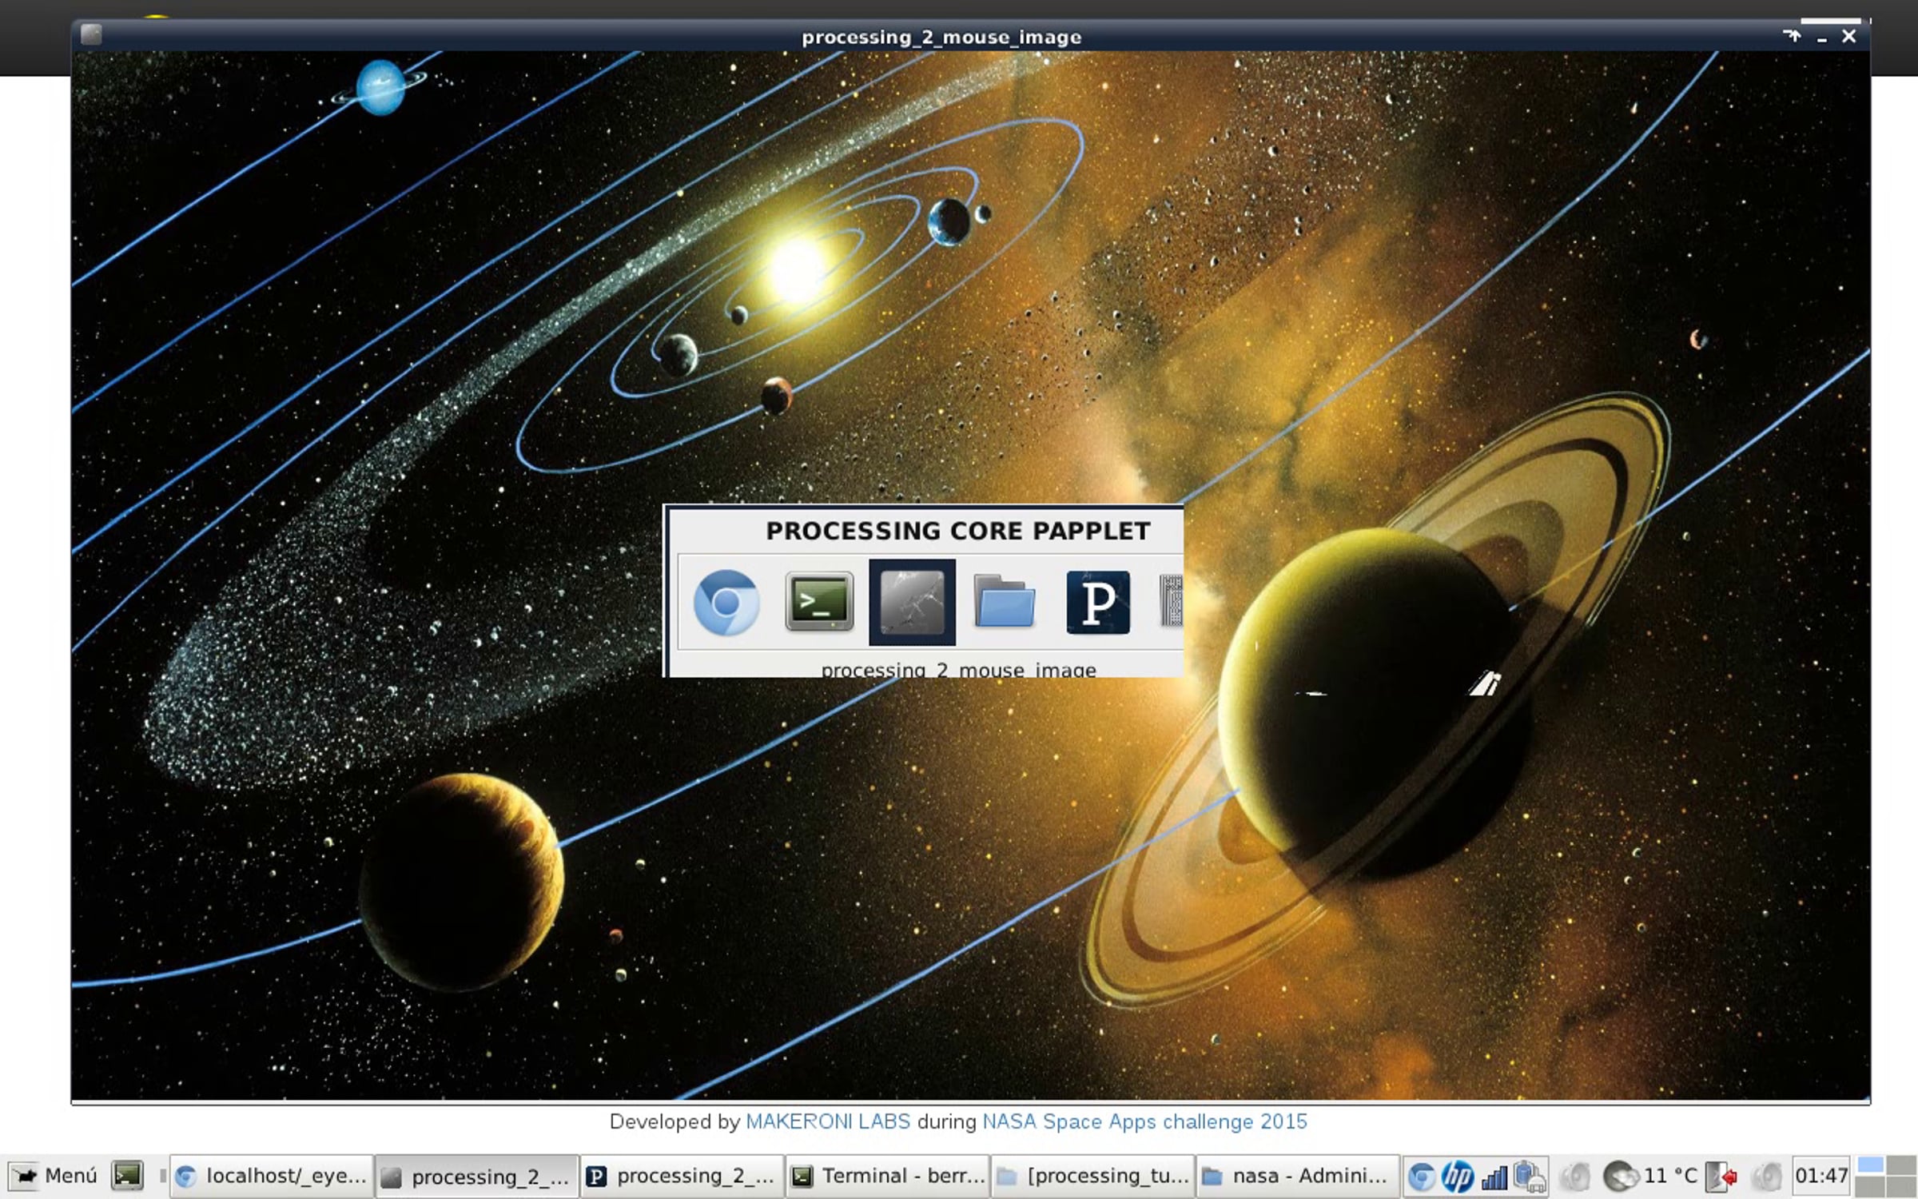Bring up the Terminal - berr... taskbar window
Viewport: 1918px width, 1199px height.
click(887, 1176)
